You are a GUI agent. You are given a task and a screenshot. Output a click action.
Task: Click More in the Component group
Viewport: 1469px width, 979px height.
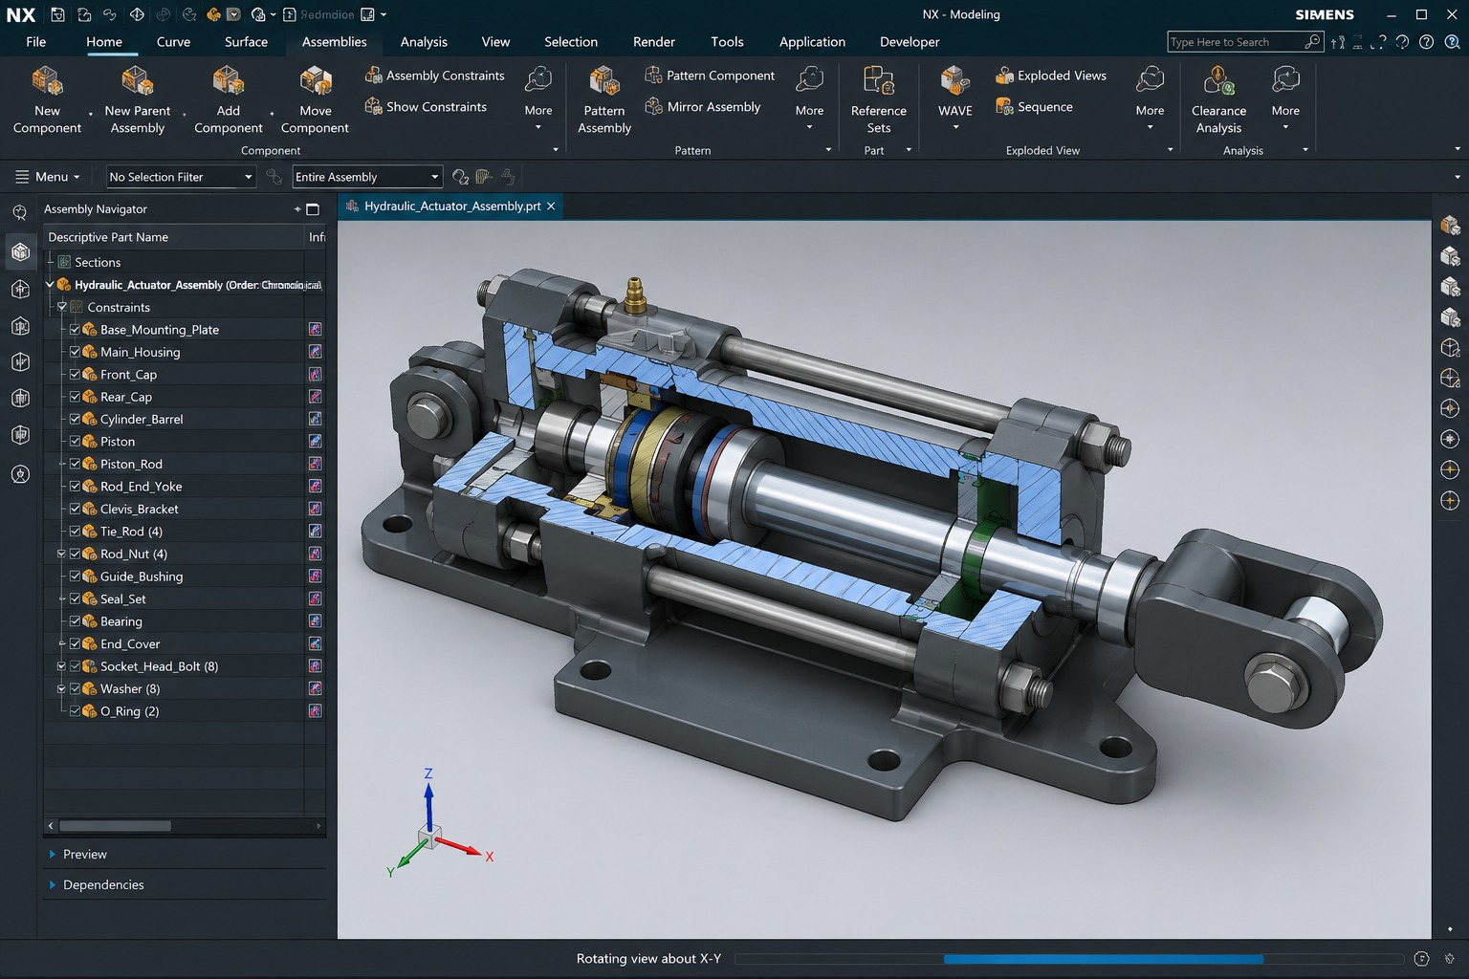pyautogui.click(x=538, y=97)
